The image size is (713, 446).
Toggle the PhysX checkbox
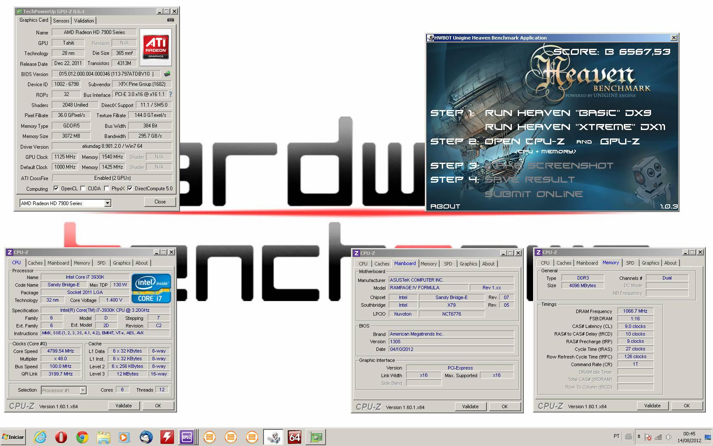[x=107, y=188]
